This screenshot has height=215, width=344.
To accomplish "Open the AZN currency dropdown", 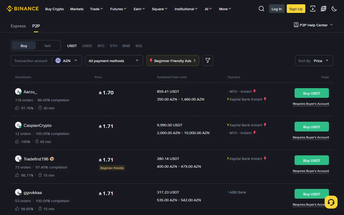I will point(67,61).
